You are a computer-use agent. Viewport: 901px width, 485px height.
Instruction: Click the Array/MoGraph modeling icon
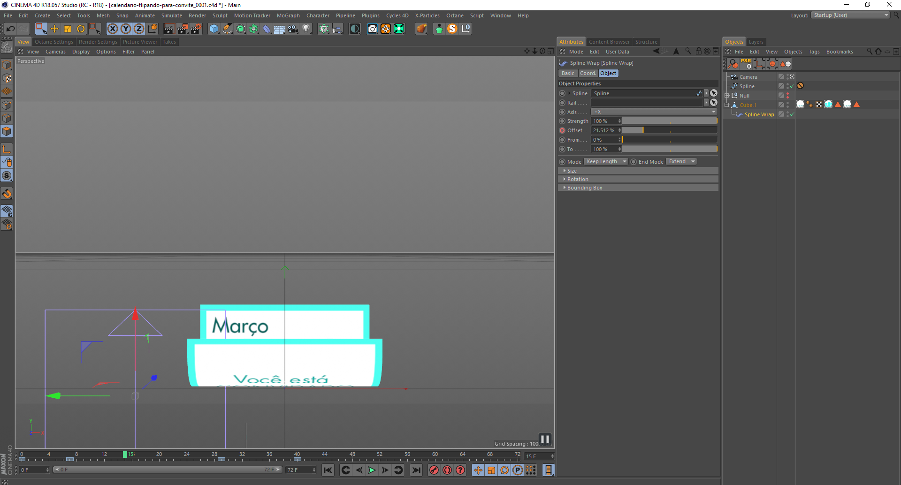click(253, 29)
